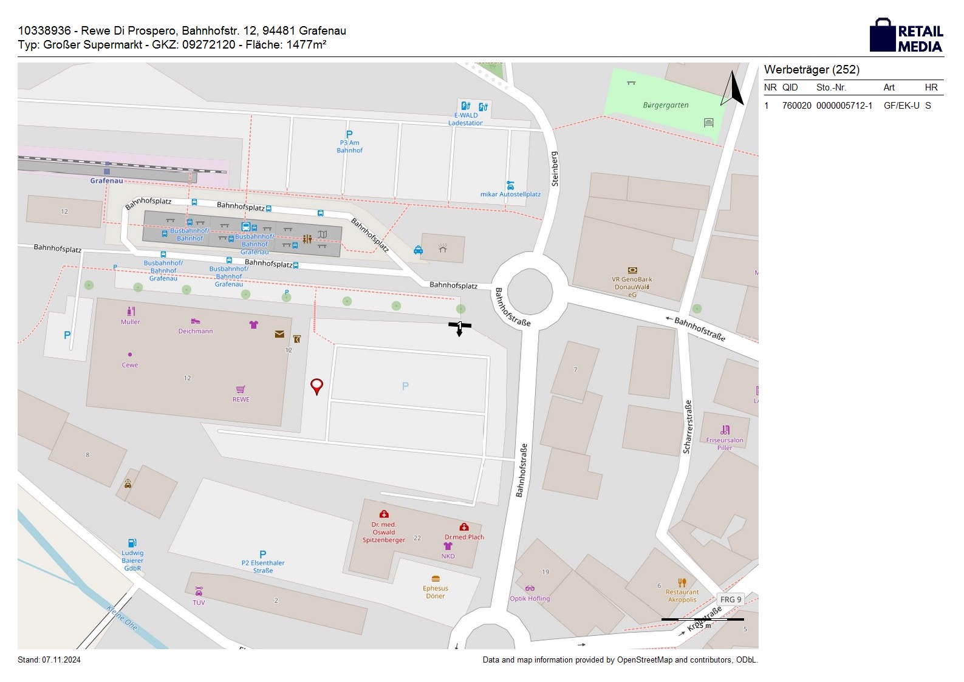964x682 pixels.
Task: Click the mikar Autostellplatz car sharing icon
Action: (x=510, y=185)
